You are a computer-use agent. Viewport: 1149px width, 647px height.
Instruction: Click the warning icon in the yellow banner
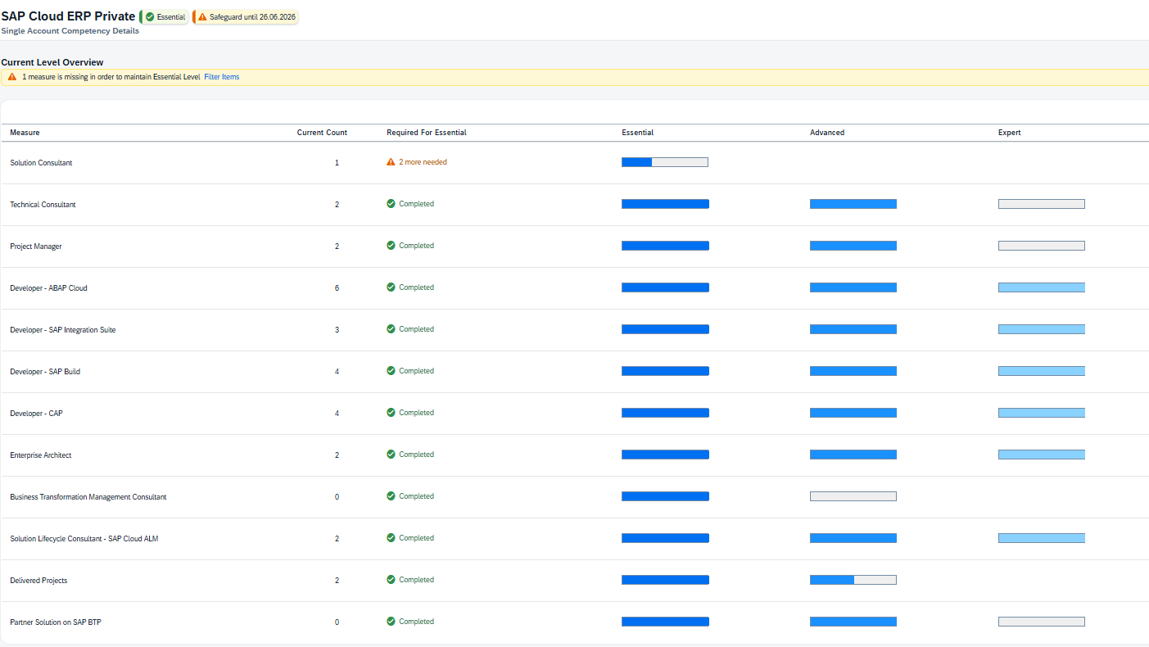coord(12,77)
